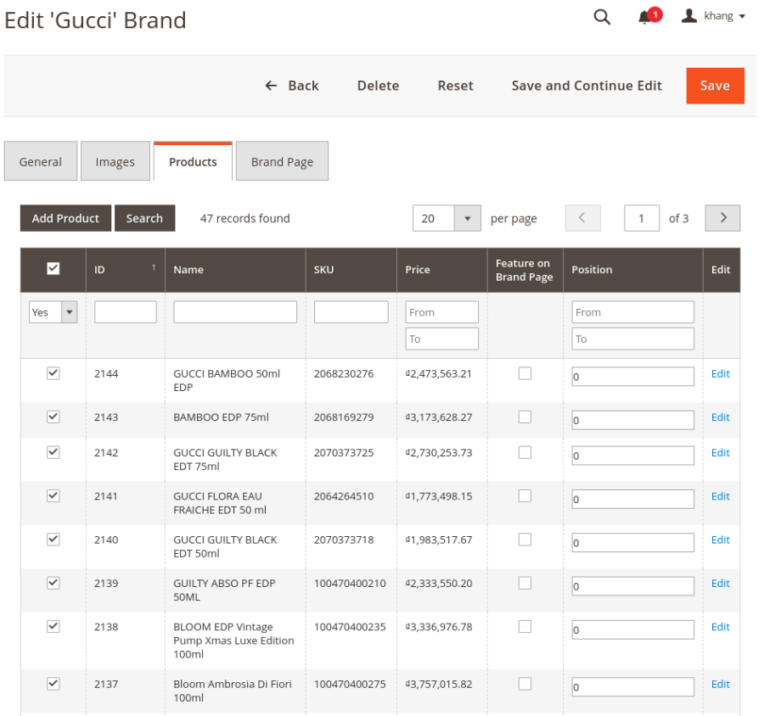Toggle the select-all header checkbox
Image resolution: width=764 pixels, height=716 pixels.
pyautogui.click(x=53, y=268)
